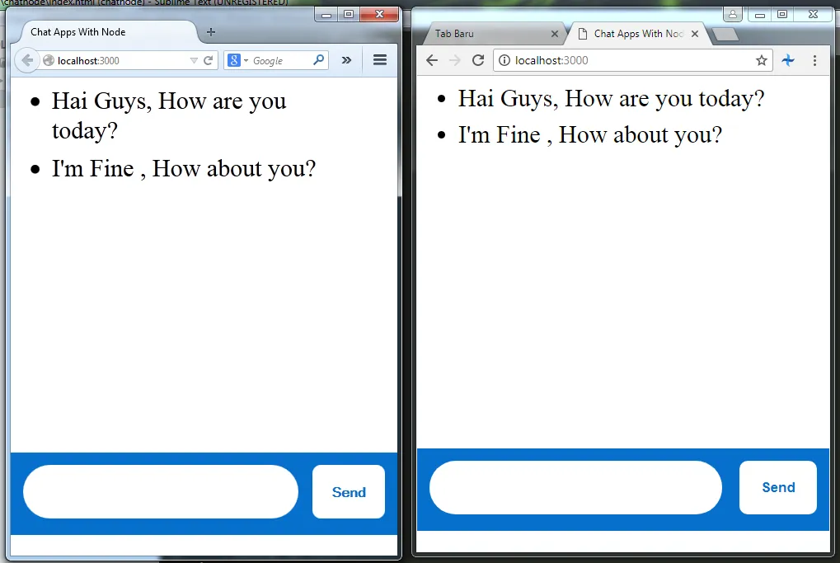Screen dimensions: 840x563
Task: Close Chat Apps With Node tab in Chrome
Action: pos(695,34)
